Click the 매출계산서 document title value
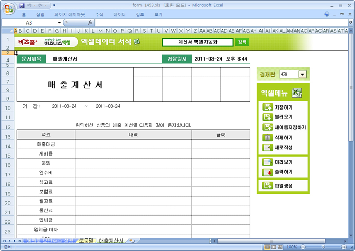Viewport: 355px width, 251px height. pos(65,59)
